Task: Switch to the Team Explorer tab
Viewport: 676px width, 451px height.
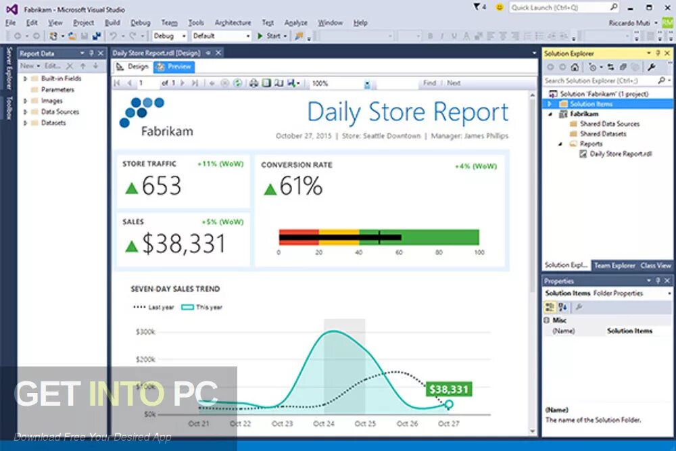Action: coord(614,266)
